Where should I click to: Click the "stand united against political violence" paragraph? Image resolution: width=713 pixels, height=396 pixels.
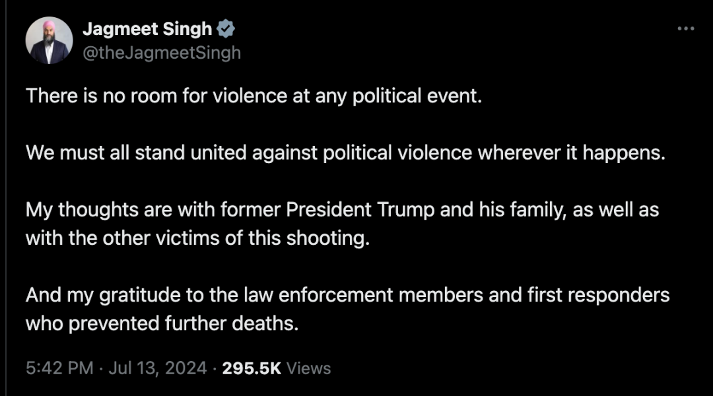coord(345,152)
